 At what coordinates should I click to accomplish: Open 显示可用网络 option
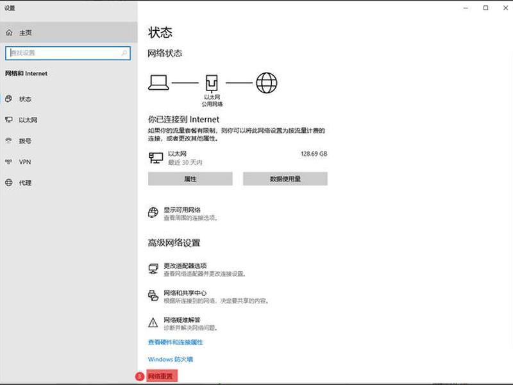[x=182, y=210]
